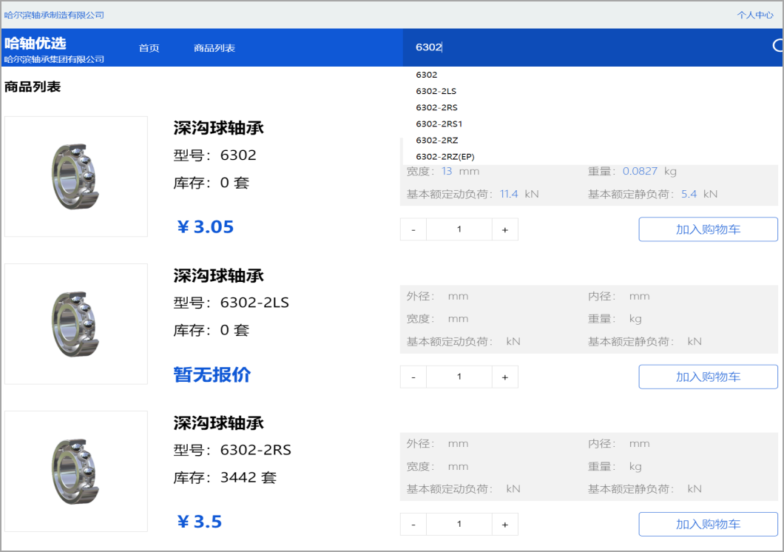Choose the 6302-2RZ(EP) suggestion
Viewport: 784px width, 552px height.
444,156
